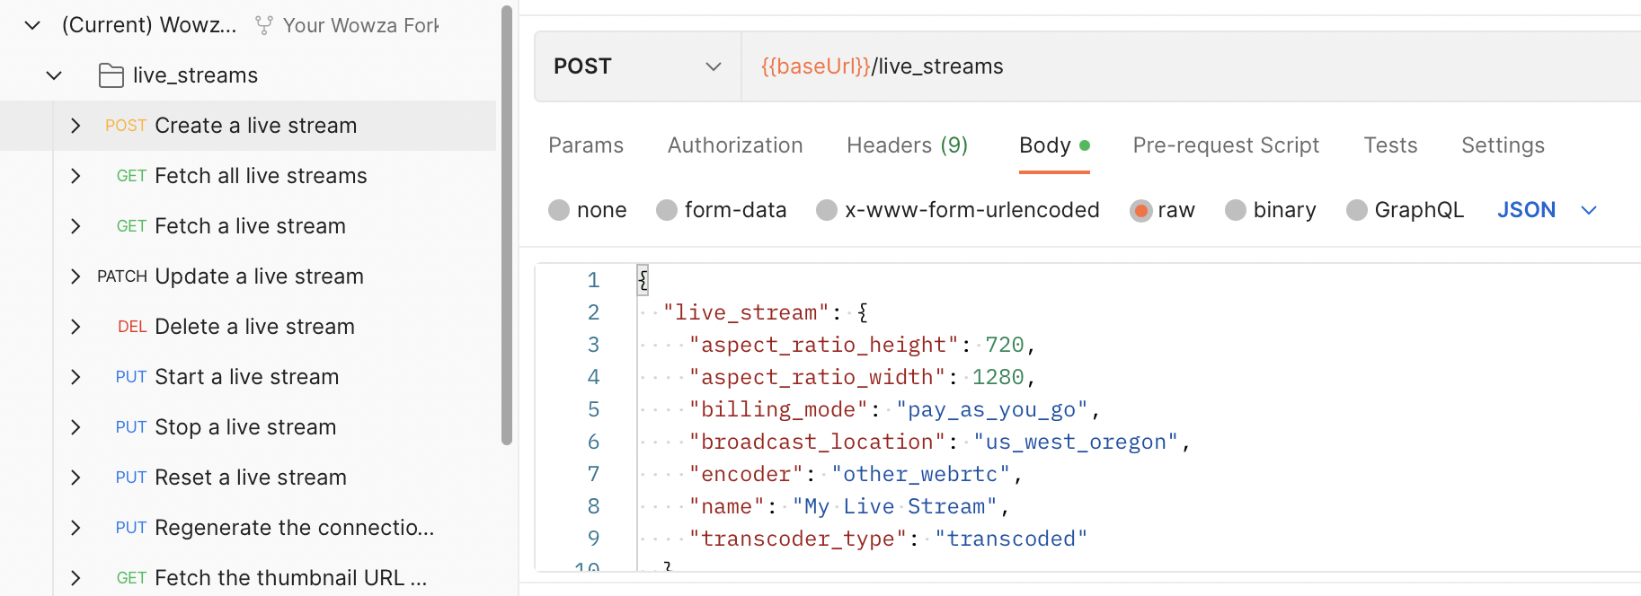Switch to the Headers (9) tab
Viewport: 1641px width, 596px height.
pos(907,145)
